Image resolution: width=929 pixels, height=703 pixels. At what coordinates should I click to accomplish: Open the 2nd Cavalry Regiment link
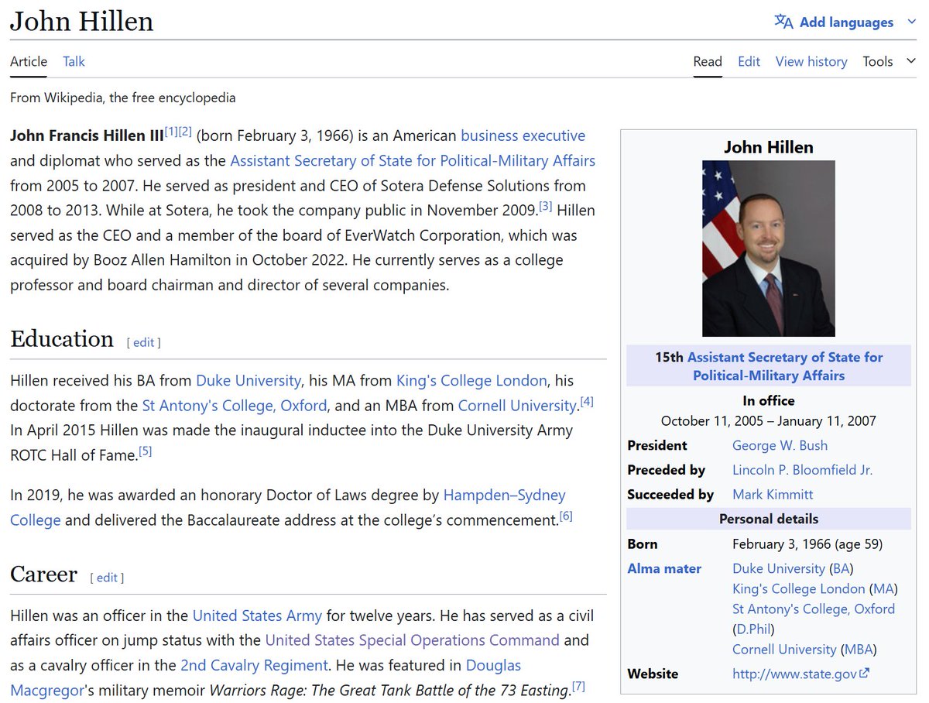click(x=254, y=665)
